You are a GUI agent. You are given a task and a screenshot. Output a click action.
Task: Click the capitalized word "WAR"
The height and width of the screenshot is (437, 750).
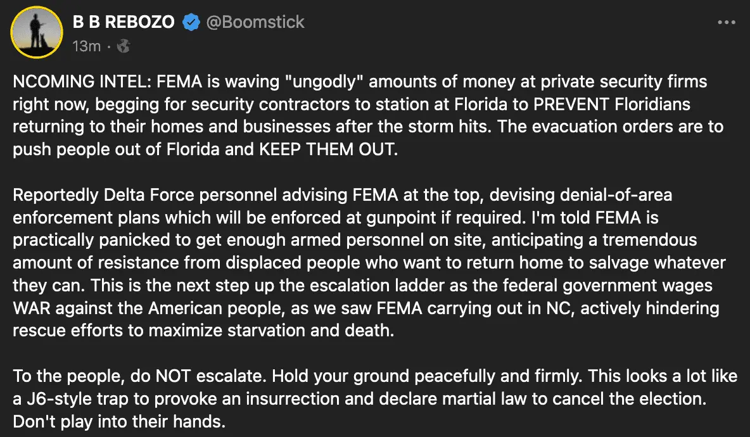pyautogui.click(x=30, y=308)
